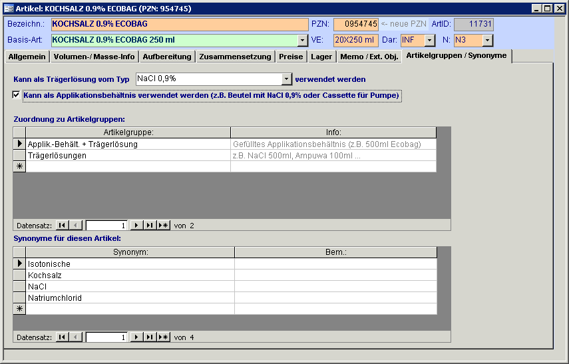Image resolution: width=569 pixels, height=364 pixels.
Task: Close the Artikel window
Action: (560, 9)
